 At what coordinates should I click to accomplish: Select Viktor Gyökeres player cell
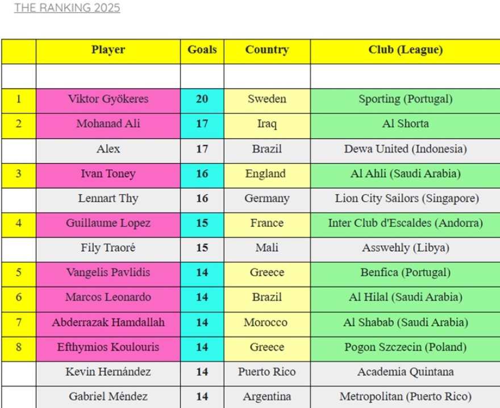coord(108,99)
